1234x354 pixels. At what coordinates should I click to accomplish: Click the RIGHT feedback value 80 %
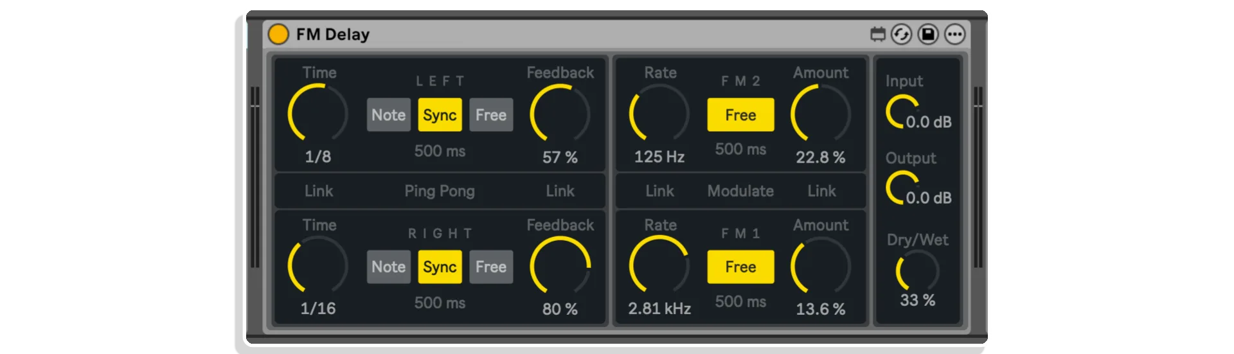(x=560, y=309)
